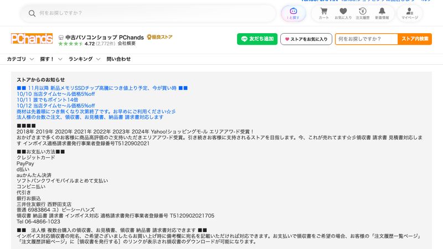The image size is (443, 249).
Task: Click the account number 普通 6983864 text
Action: pyautogui.click(x=56, y=210)
